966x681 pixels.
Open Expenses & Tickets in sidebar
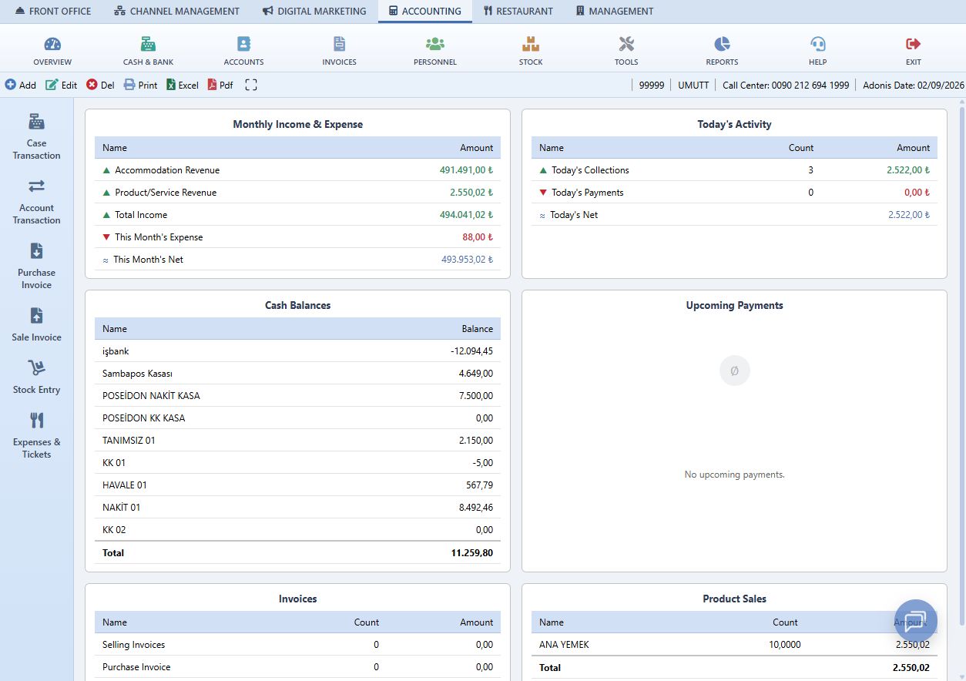coord(36,435)
